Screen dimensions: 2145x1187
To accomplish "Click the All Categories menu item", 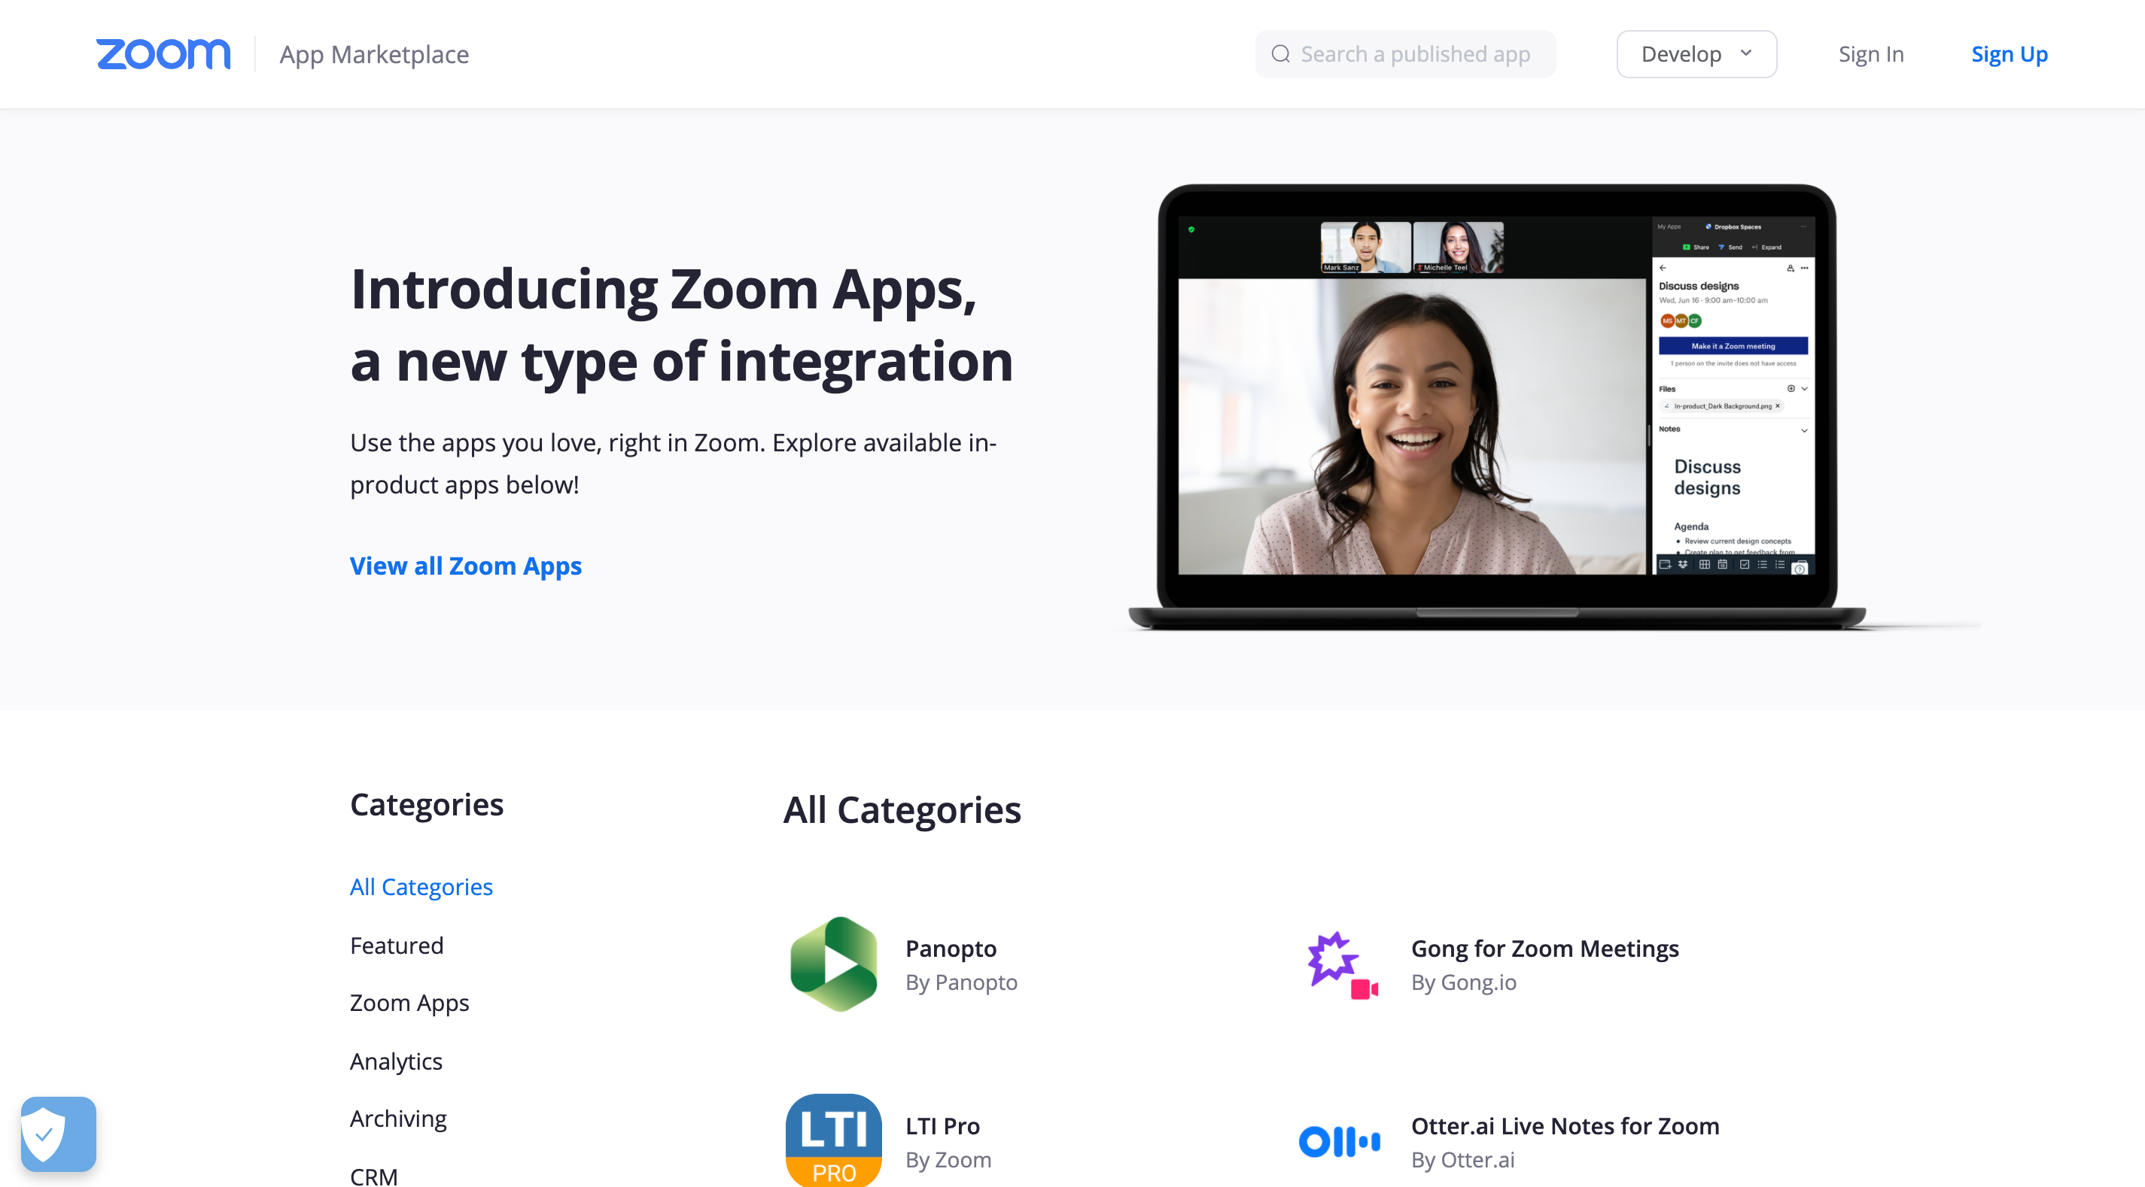I will [x=421, y=886].
